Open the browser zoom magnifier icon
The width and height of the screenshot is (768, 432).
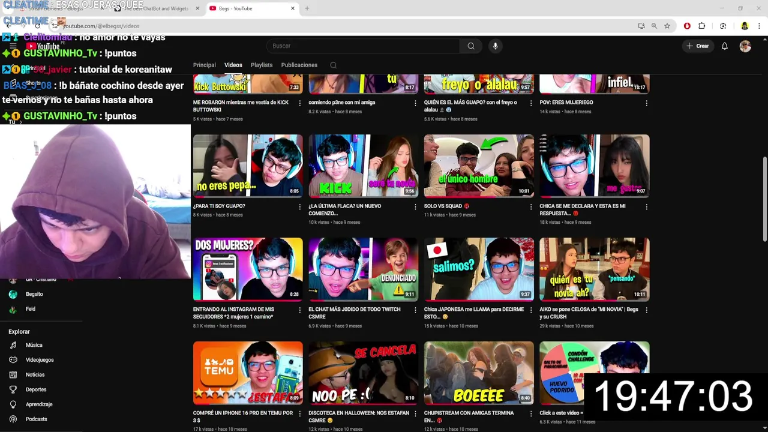pyautogui.click(x=654, y=26)
